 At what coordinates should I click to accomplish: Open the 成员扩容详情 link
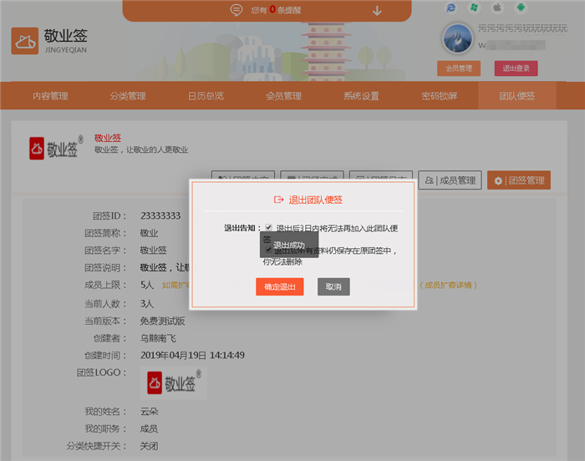coord(448,285)
